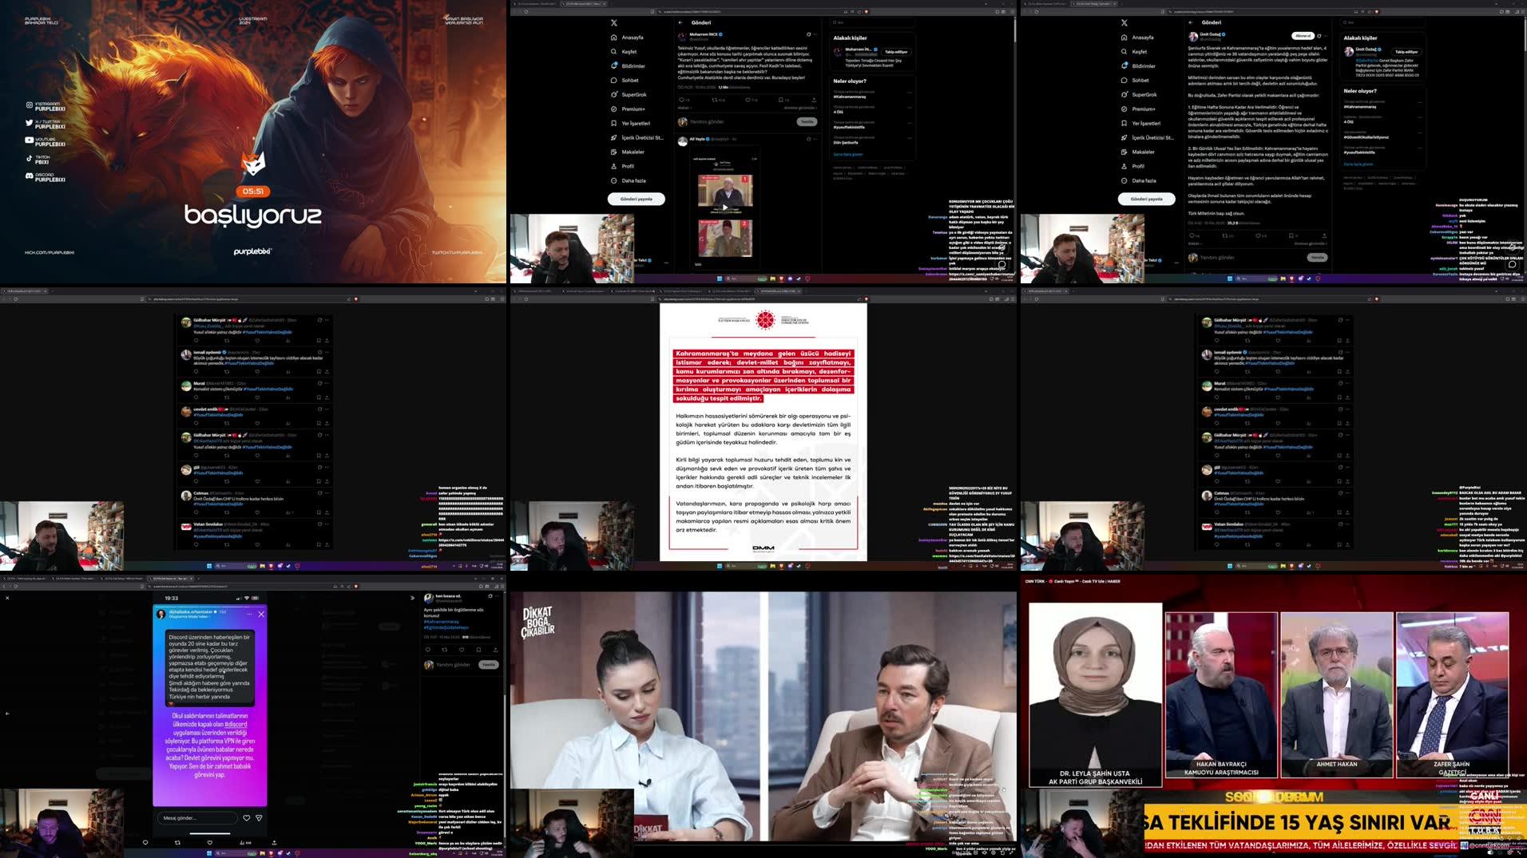
Task: Click the X logo atop the sidebar
Action: point(613,22)
